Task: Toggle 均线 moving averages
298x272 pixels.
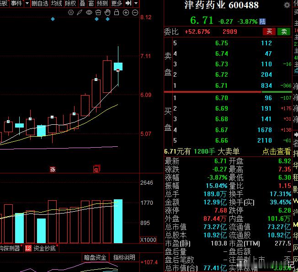Action: tap(56, 3)
